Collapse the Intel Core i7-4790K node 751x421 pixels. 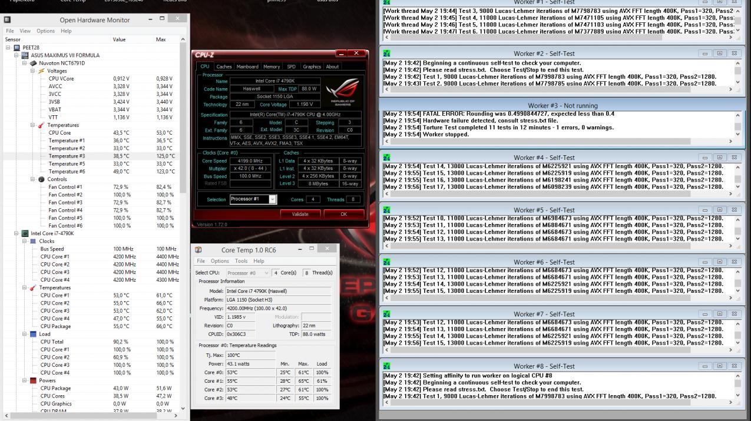tap(16, 233)
